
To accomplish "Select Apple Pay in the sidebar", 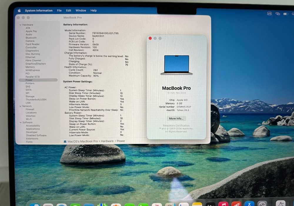I will 31,31.
